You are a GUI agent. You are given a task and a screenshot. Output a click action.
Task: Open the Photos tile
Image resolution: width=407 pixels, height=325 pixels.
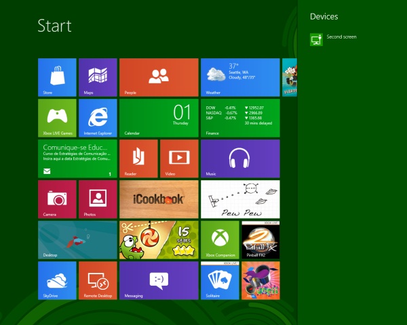[98, 199]
